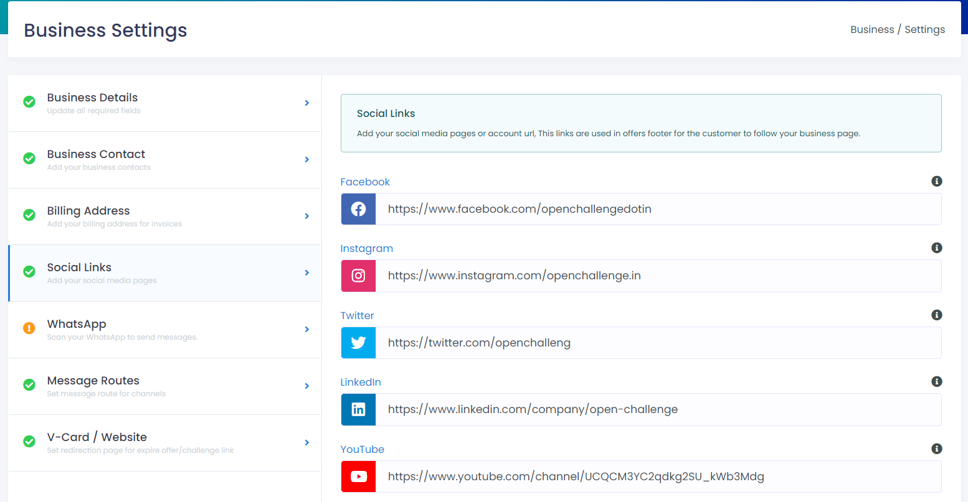The width and height of the screenshot is (968, 502).
Task: Expand Business Contact with its chevron arrow
Action: (x=307, y=159)
